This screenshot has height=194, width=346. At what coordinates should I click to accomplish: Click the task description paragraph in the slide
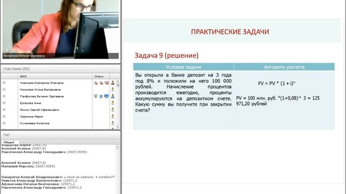(x=183, y=93)
